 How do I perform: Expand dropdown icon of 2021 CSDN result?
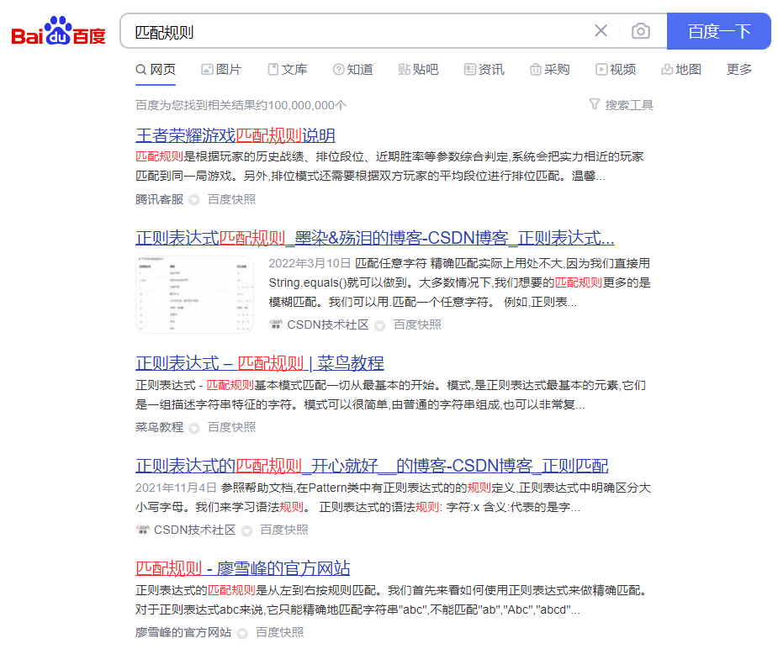pos(246,531)
